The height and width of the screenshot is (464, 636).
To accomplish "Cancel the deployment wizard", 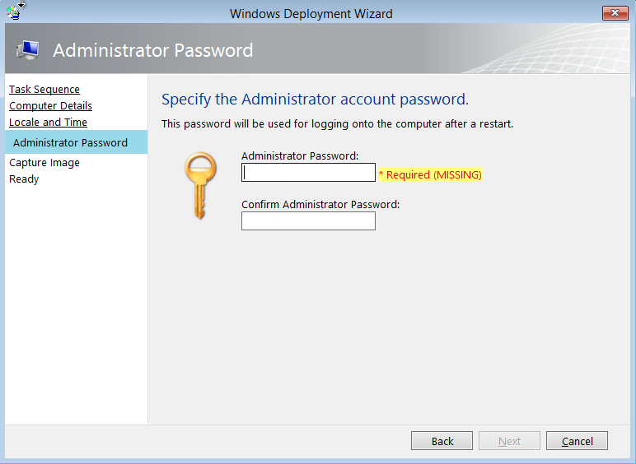I will (x=577, y=441).
